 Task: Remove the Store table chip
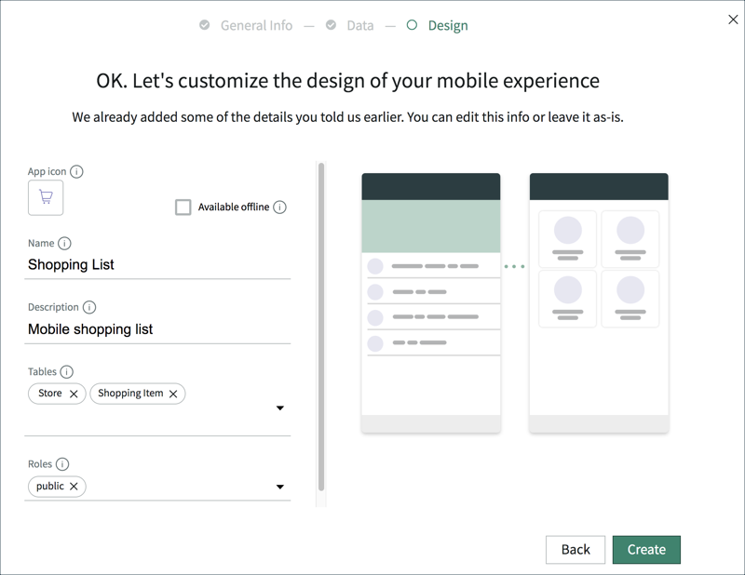pyautogui.click(x=75, y=394)
